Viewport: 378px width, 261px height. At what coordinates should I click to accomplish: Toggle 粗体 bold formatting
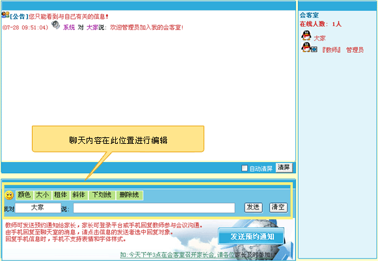[61, 195]
